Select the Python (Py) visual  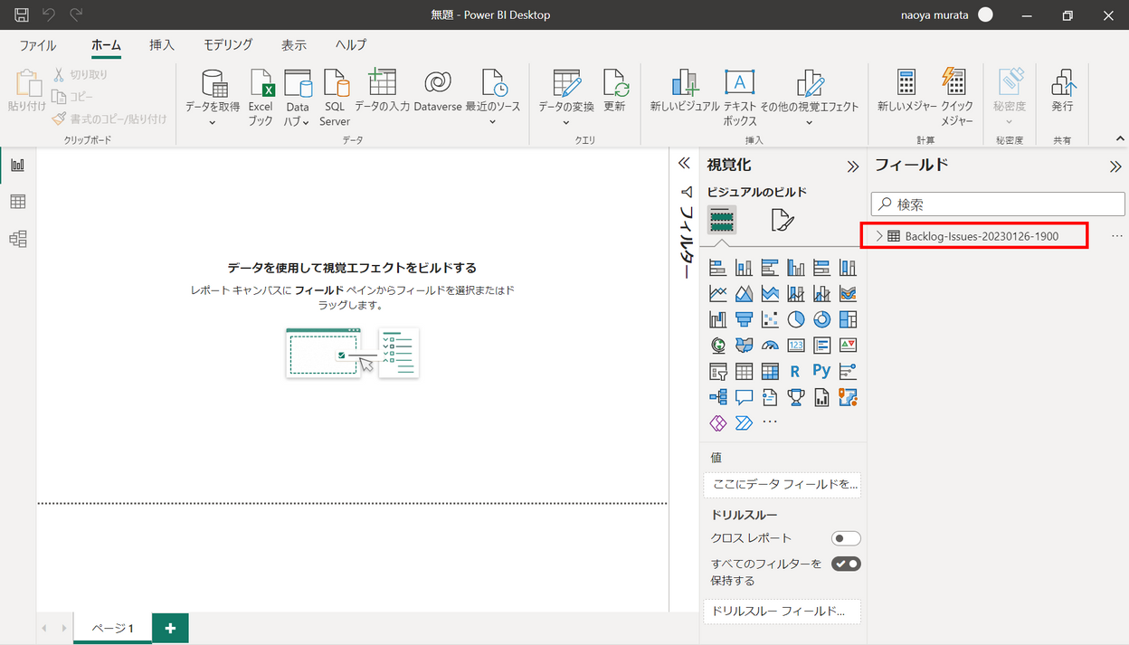[822, 371]
